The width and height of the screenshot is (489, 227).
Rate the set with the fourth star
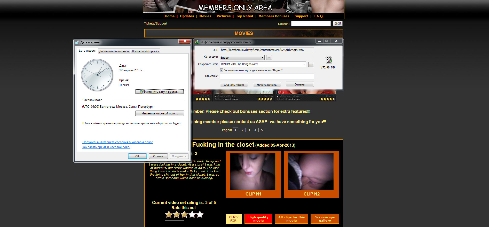pos(192,214)
